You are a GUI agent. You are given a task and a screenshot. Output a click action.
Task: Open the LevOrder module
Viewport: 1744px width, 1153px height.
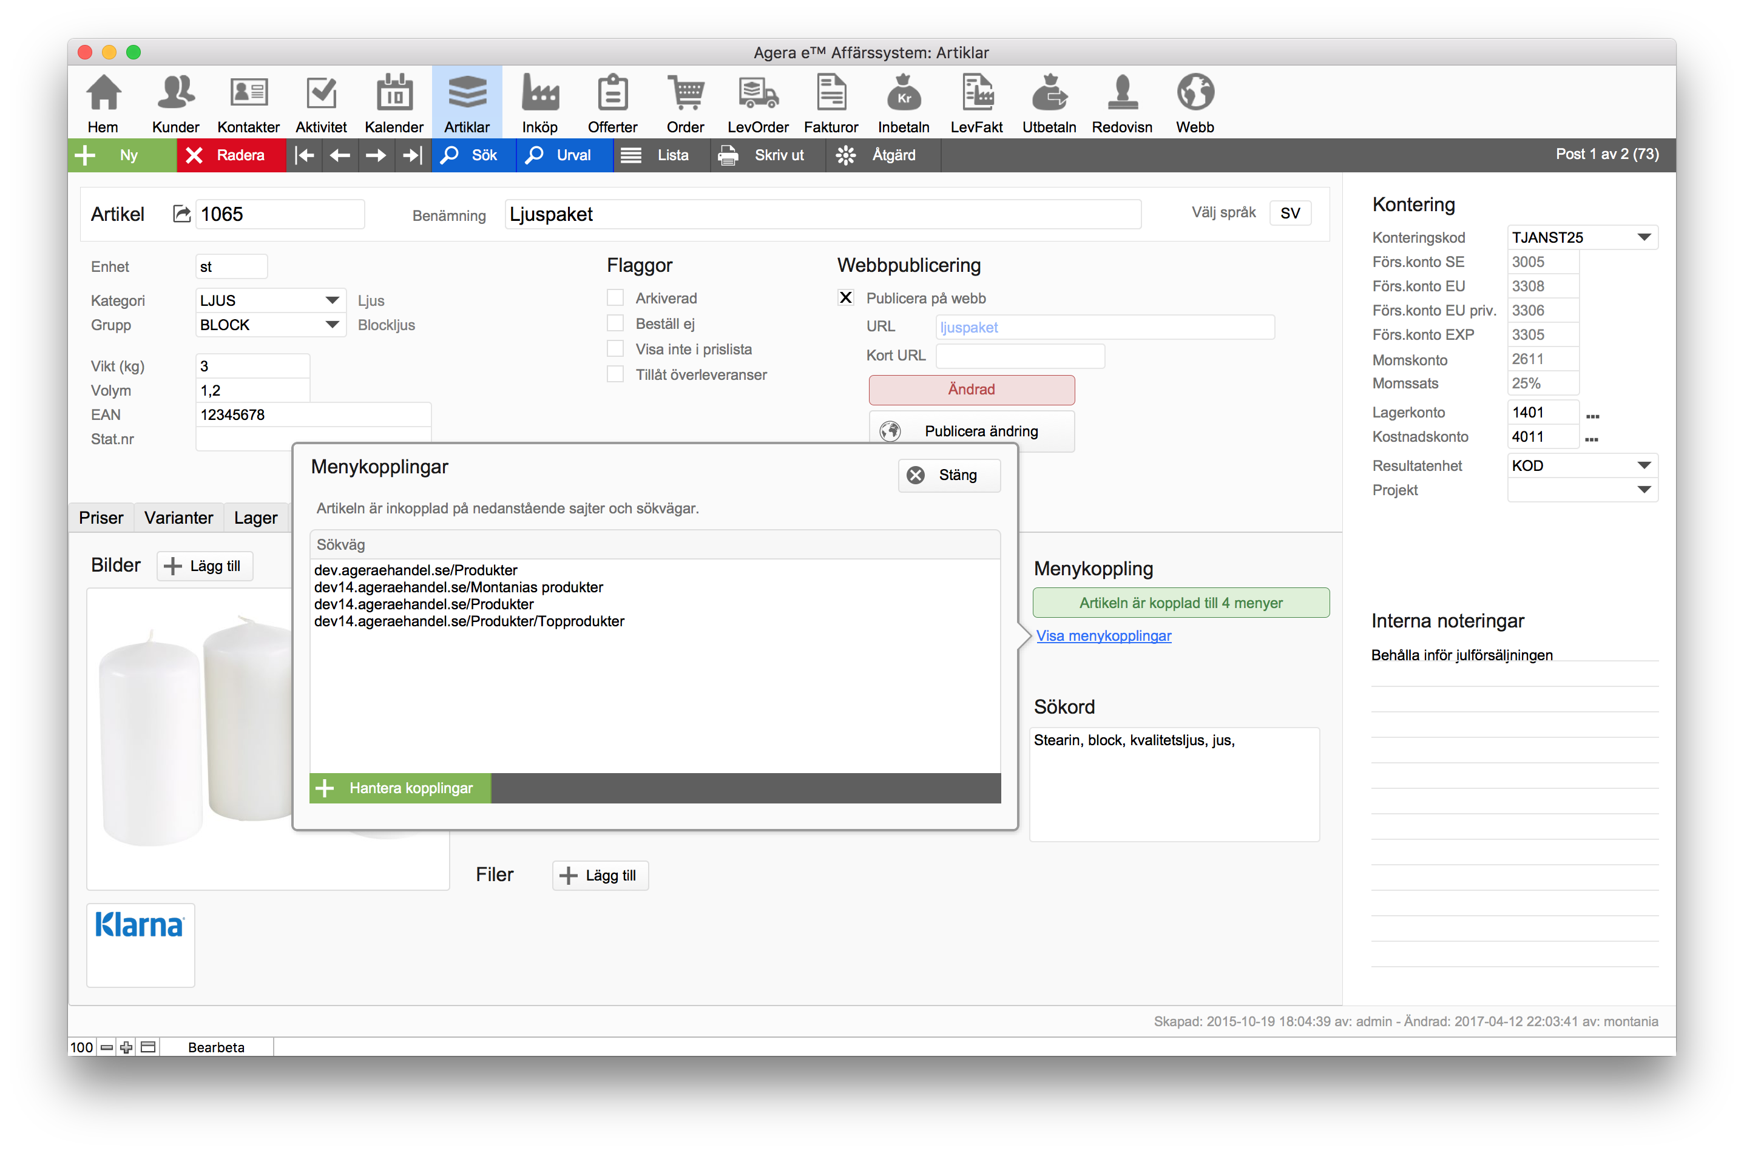coord(758,103)
